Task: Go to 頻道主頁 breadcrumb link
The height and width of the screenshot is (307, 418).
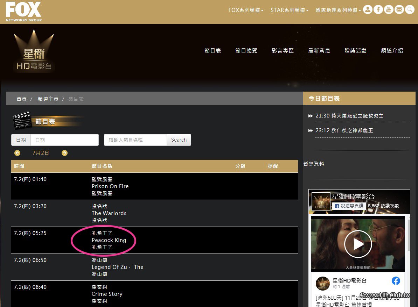Action: click(48, 99)
